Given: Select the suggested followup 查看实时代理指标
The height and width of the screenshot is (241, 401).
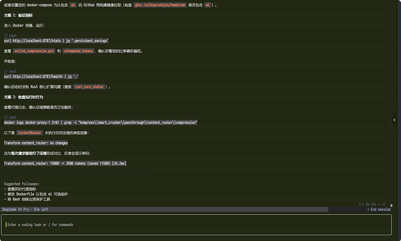Looking at the screenshot, I should (20, 189).
